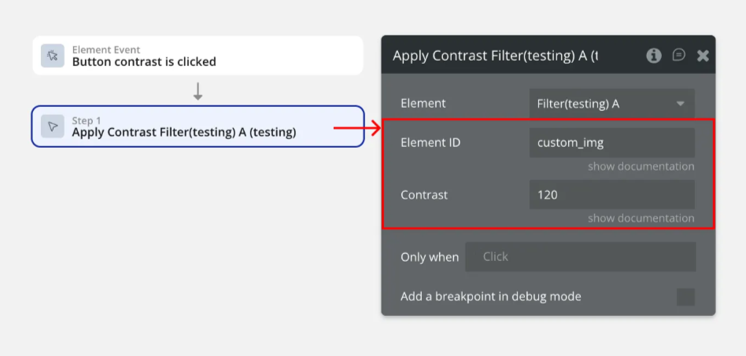This screenshot has width=746, height=356.
Task: Click the cursor icon on Step 1
Action: [x=53, y=127]
